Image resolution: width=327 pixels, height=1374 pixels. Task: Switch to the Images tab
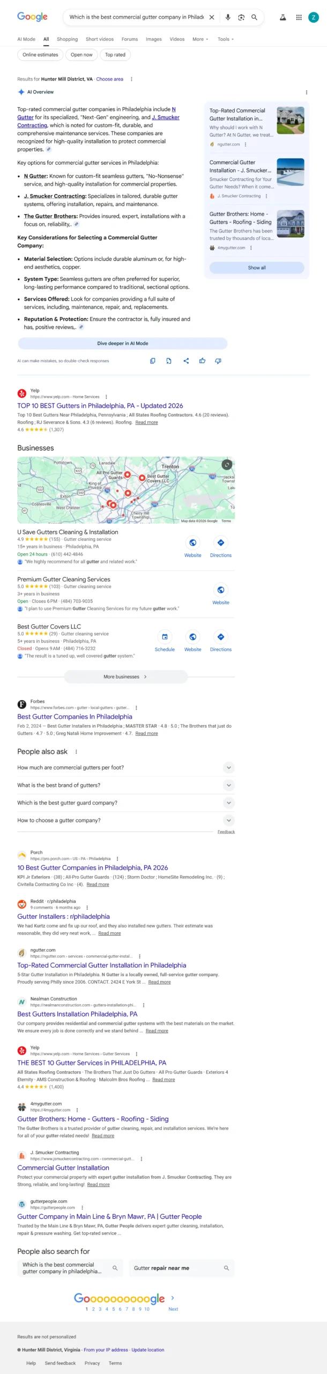pyautogui.click(x=154, y=39)
